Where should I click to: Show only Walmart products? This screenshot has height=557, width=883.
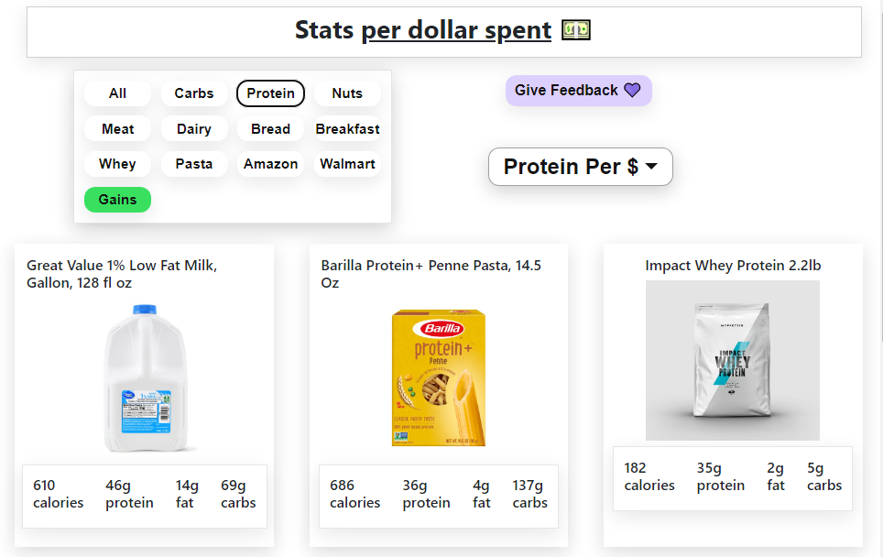coord(347,164)
